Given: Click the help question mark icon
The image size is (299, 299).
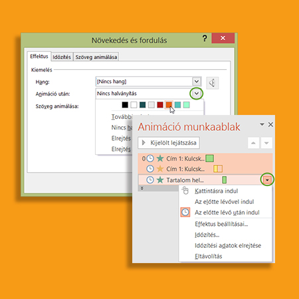Looking at the screenshot, I should (205, 39).
